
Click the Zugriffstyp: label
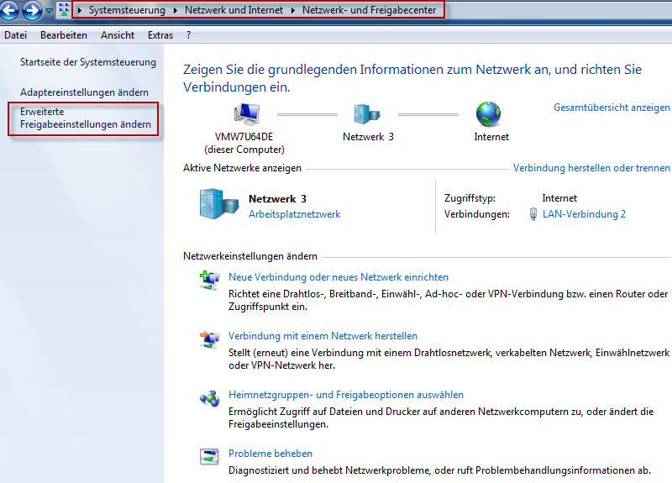pyautogui.click(x=470, y=198)
